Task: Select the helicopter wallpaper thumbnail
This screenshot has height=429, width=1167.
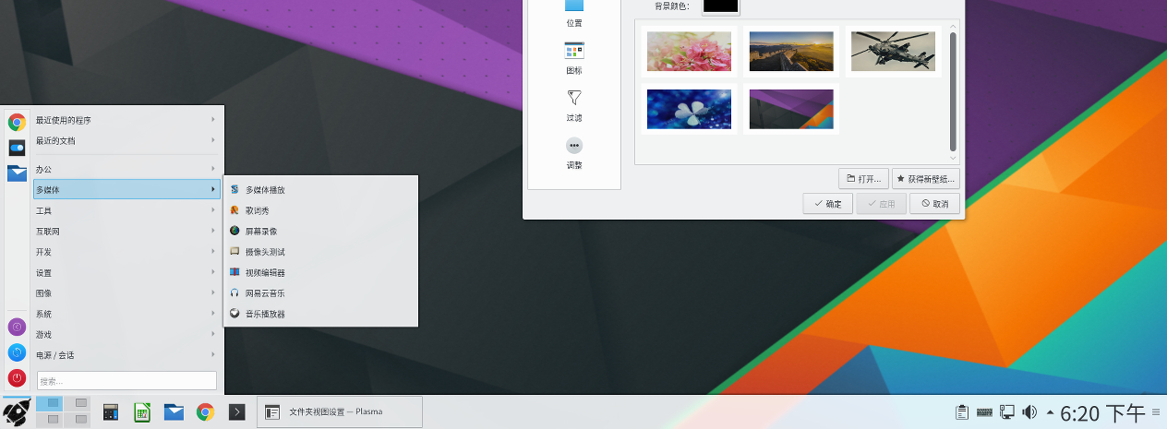Action: coord(893,52)
